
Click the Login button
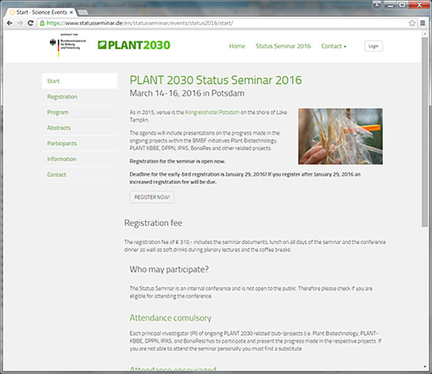point(373,46)
